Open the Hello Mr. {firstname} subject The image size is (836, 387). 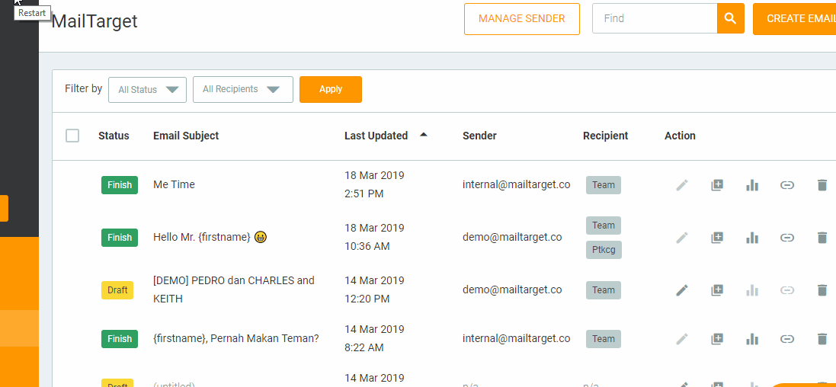[210, 237]
